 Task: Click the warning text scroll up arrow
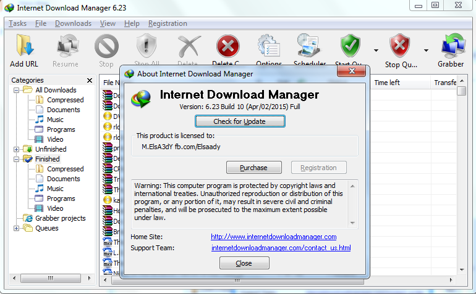coord(352,186)
